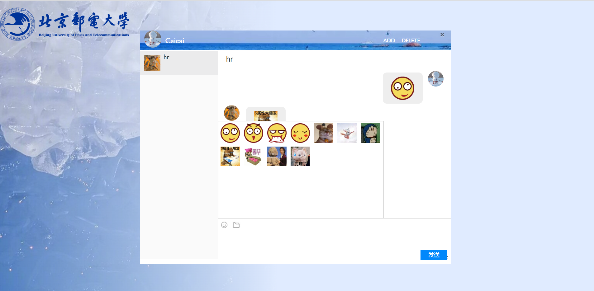Choose the 'S属性大爆发' Study sticker in picker
This screenshot has height=291, width=594.
(230, 157)
